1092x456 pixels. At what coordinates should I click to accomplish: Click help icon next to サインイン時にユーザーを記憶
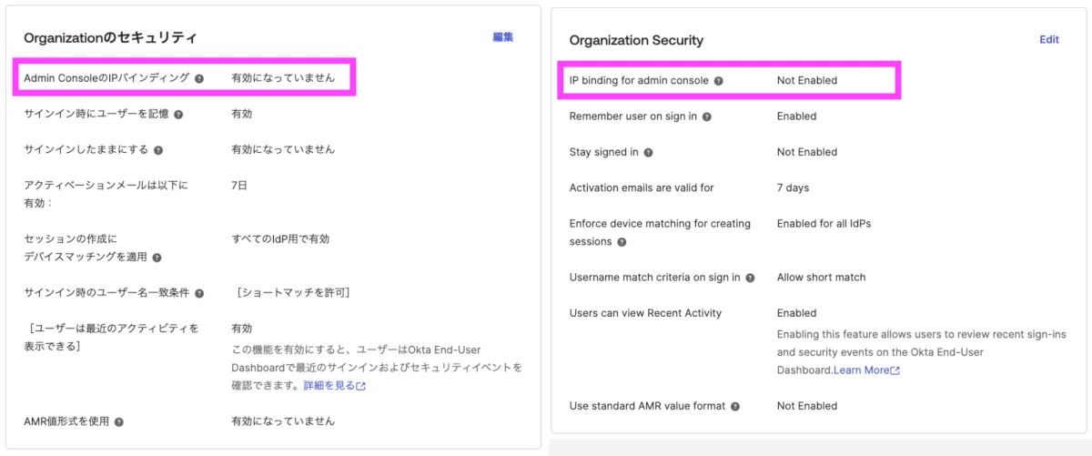(178, 115)
